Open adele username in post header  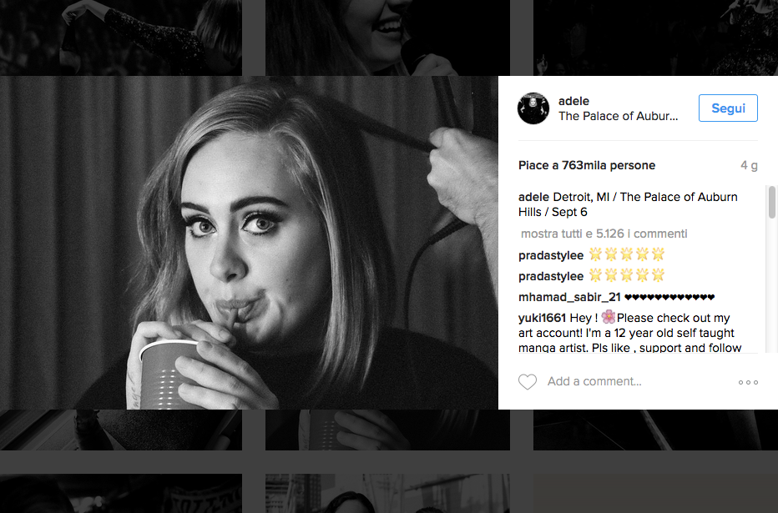click(573, 101)
